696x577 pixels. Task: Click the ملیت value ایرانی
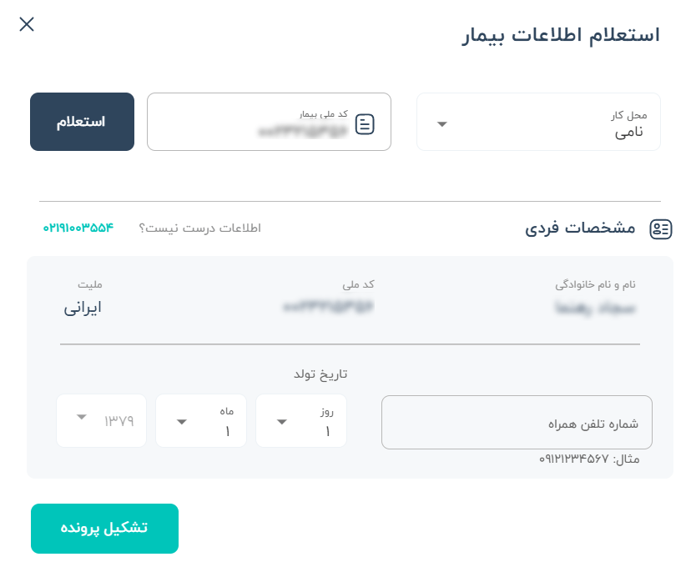(x=83, y=308)
